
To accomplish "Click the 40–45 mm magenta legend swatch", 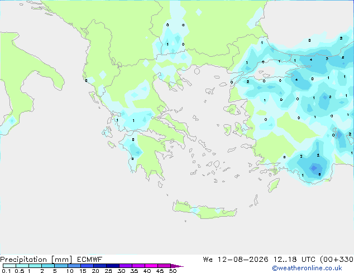I will coord(151,266).
